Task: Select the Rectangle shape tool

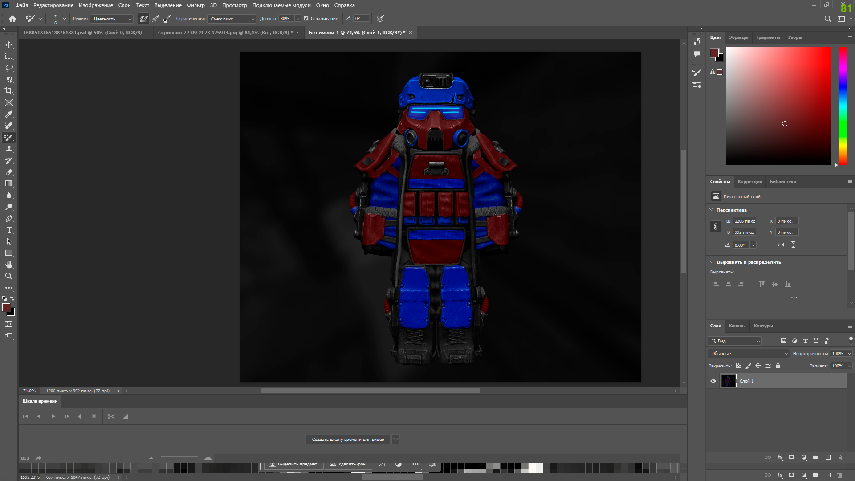Action: 9,253
